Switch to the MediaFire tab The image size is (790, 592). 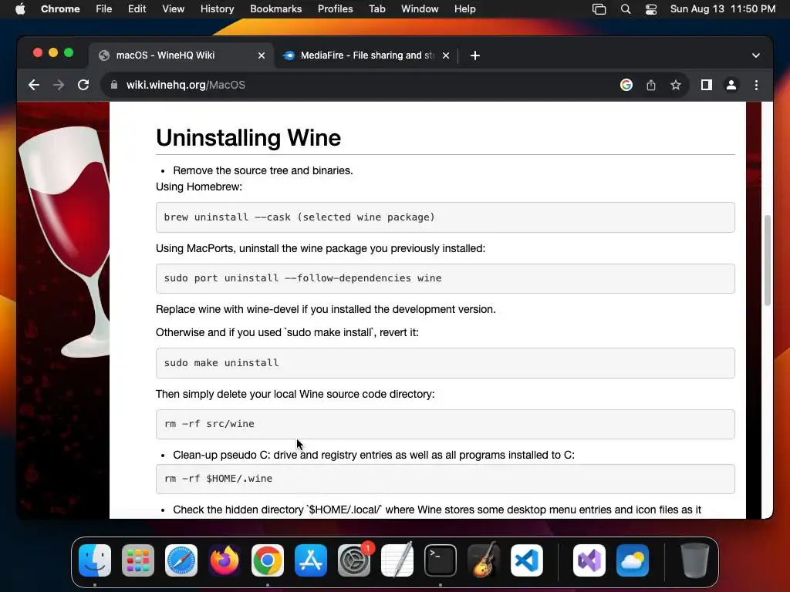click(x=366, y=55)
